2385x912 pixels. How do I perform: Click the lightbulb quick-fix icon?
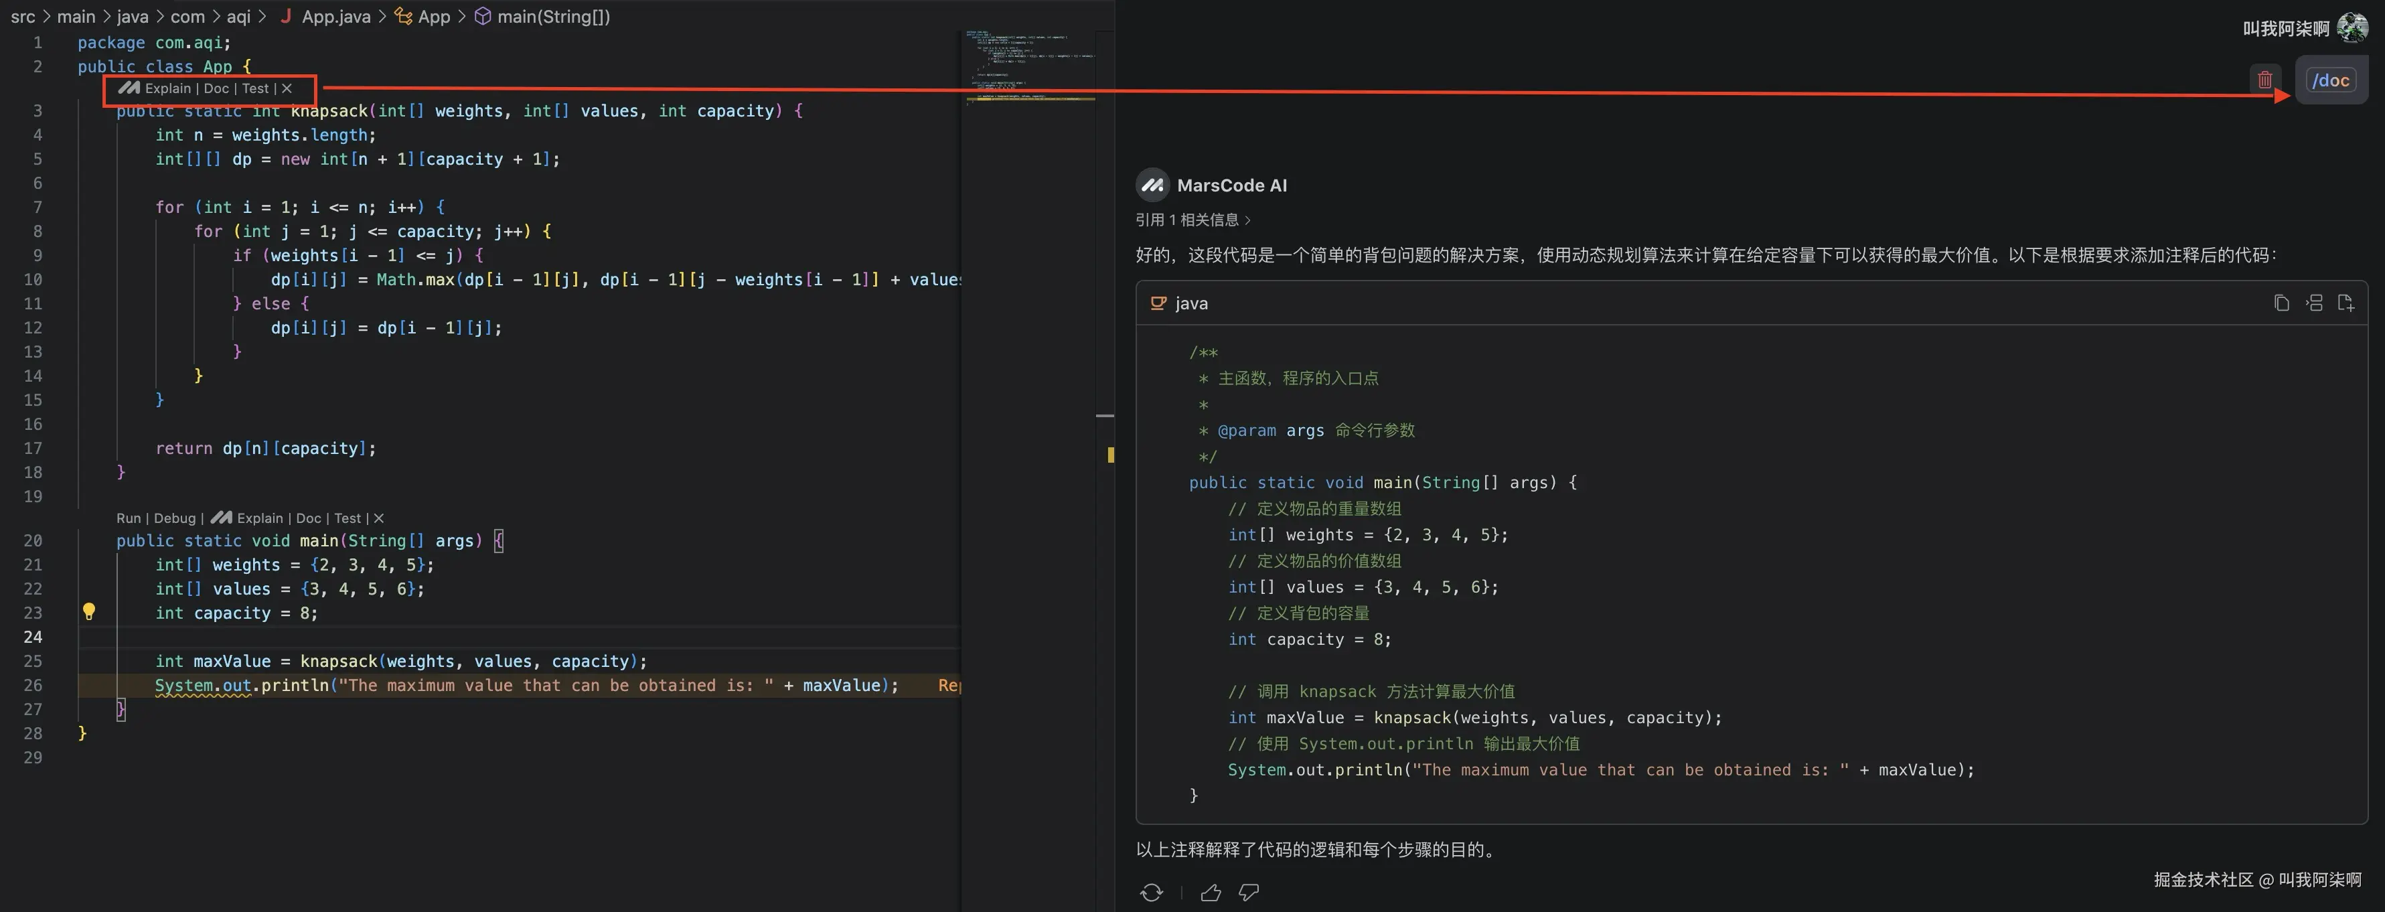89,611
